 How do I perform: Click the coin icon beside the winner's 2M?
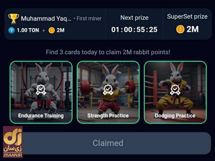pos(52,30)
